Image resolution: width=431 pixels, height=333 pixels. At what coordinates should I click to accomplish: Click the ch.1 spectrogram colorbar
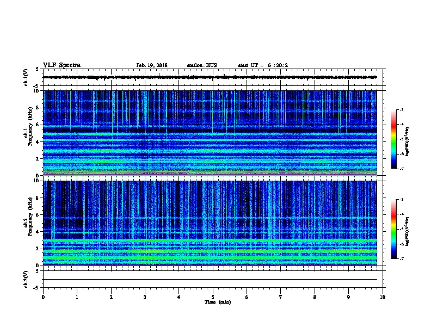point(393,139)
